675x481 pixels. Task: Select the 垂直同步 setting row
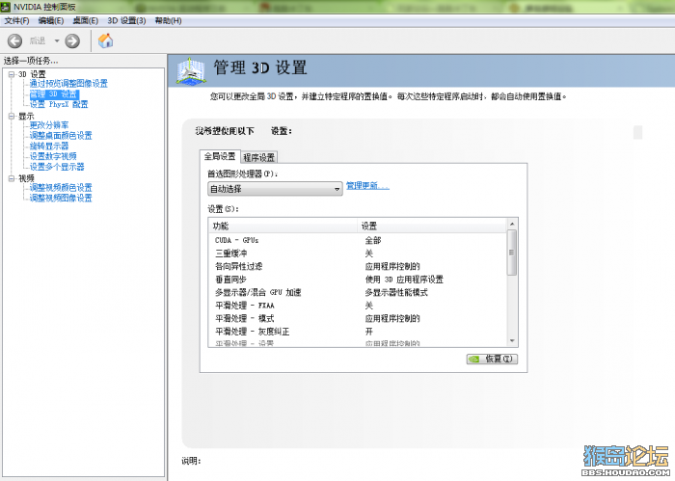pyautogui.click(x=358, y=280)
